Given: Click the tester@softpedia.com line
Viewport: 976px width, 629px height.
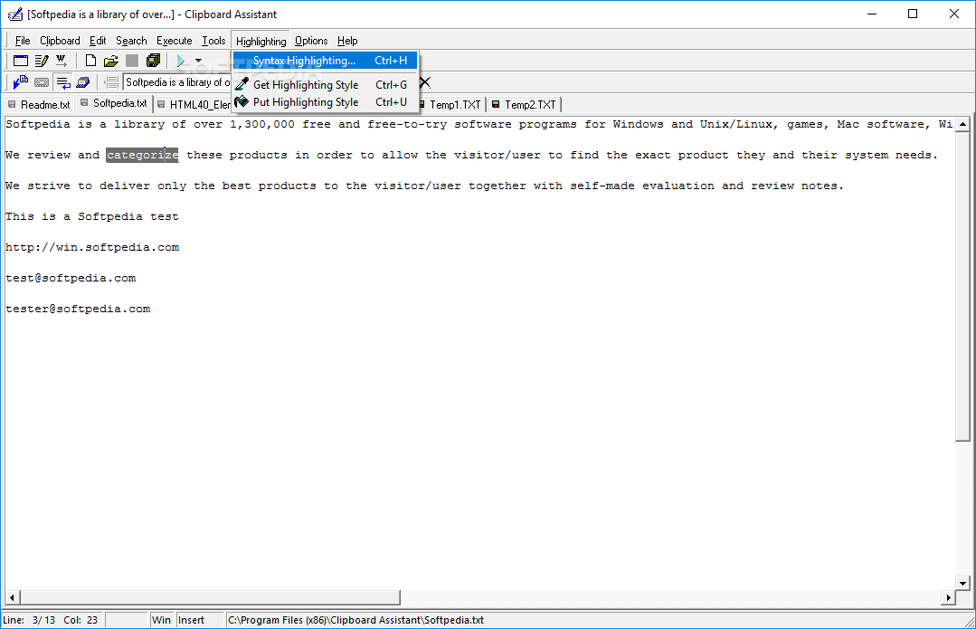Looking at the screenshot, I should tap(78, 309).
